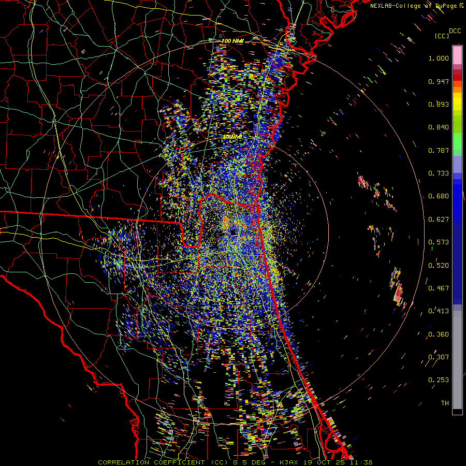Pick the gray swatch on the color bar
The width and height of the screenshot is (466, 466).
457,360
